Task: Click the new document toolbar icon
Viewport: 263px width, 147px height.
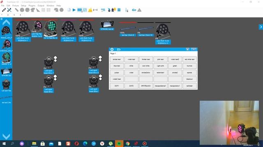Action: (x=69, y=10)
